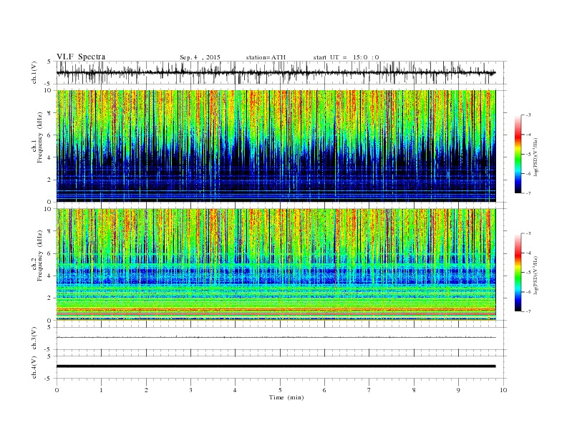
Task: Click the "ch.4(V)" axis label
Action: [34, 367]
